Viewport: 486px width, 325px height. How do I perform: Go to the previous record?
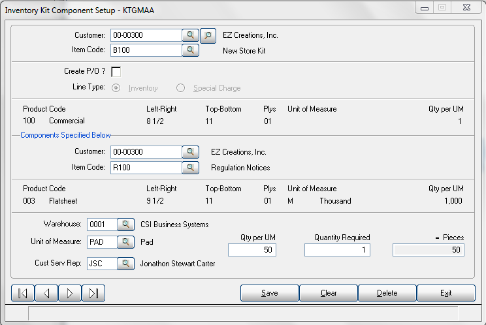(46, 293)
